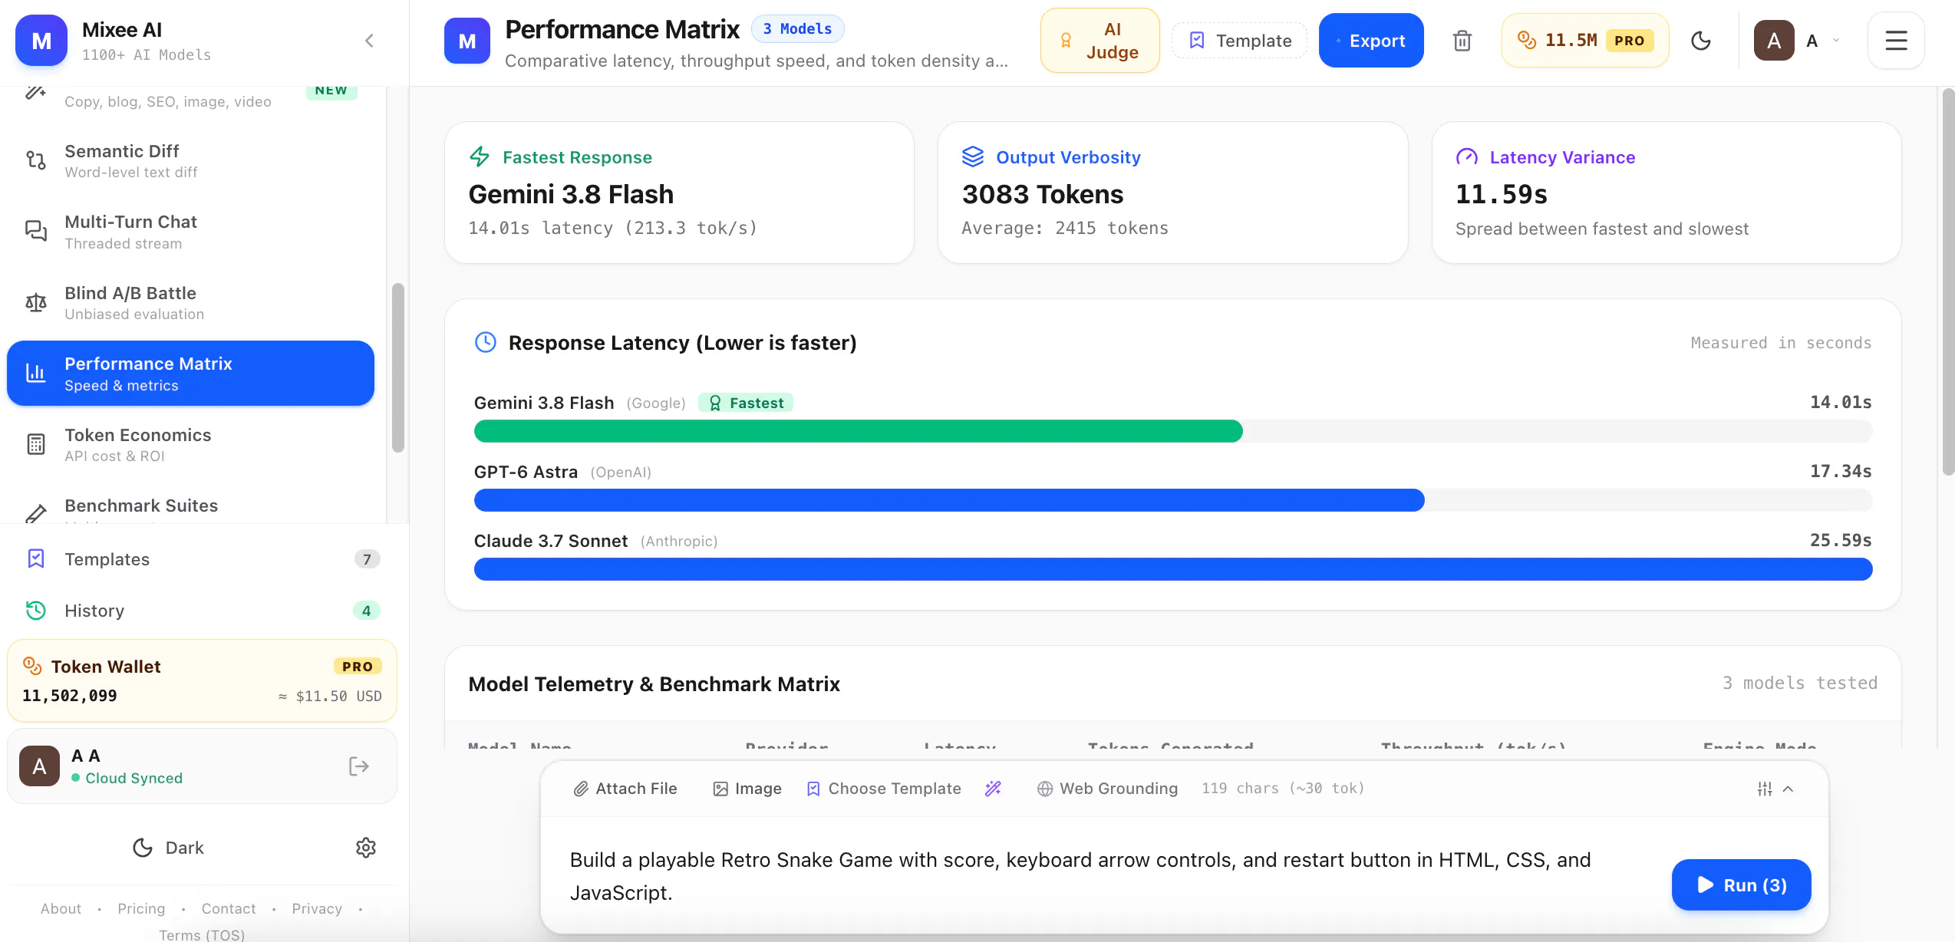This screenshot has height=942, width=1955.
Task: Click the trash delete icon in header
Action: 1462,41
